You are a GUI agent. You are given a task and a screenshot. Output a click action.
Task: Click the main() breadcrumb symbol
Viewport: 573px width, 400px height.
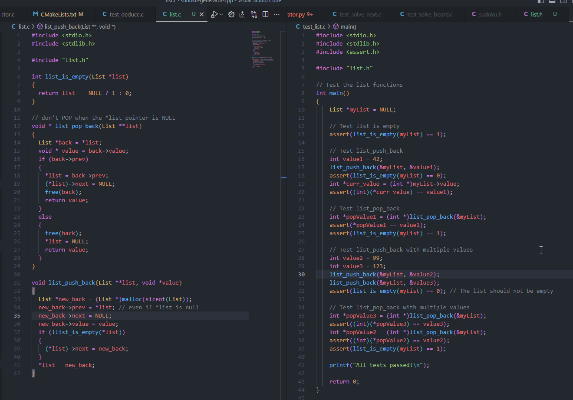[x=349, y=26]
